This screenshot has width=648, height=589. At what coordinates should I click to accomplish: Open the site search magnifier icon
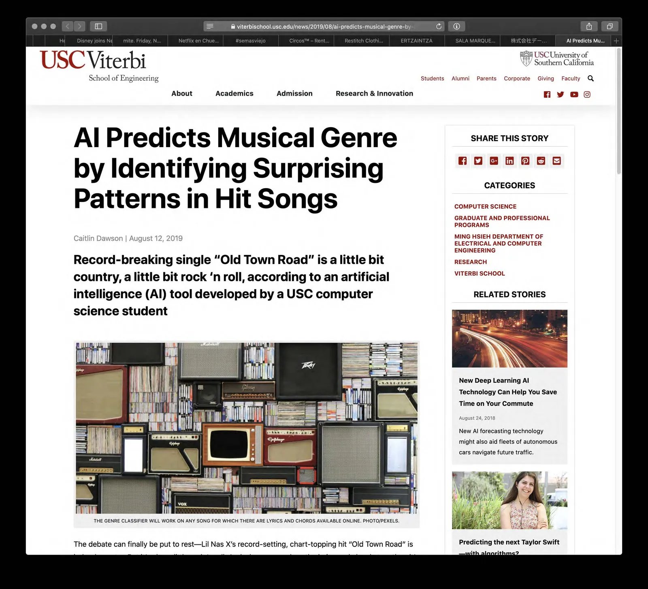click(x=590, y=78)
